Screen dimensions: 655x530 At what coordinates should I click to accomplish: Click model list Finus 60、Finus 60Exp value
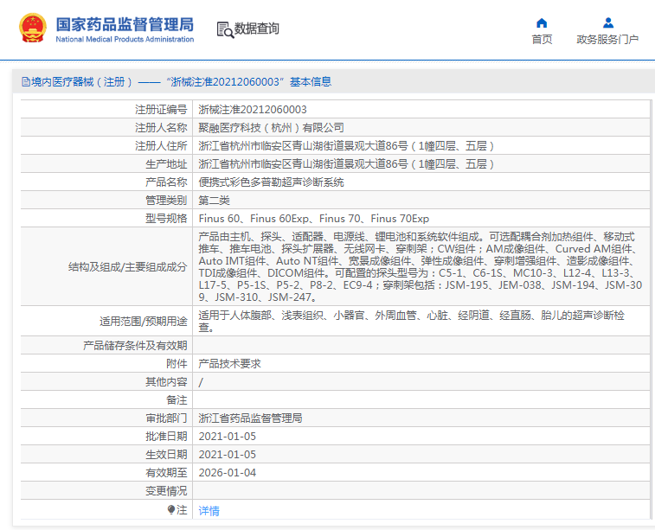point(314,219)
